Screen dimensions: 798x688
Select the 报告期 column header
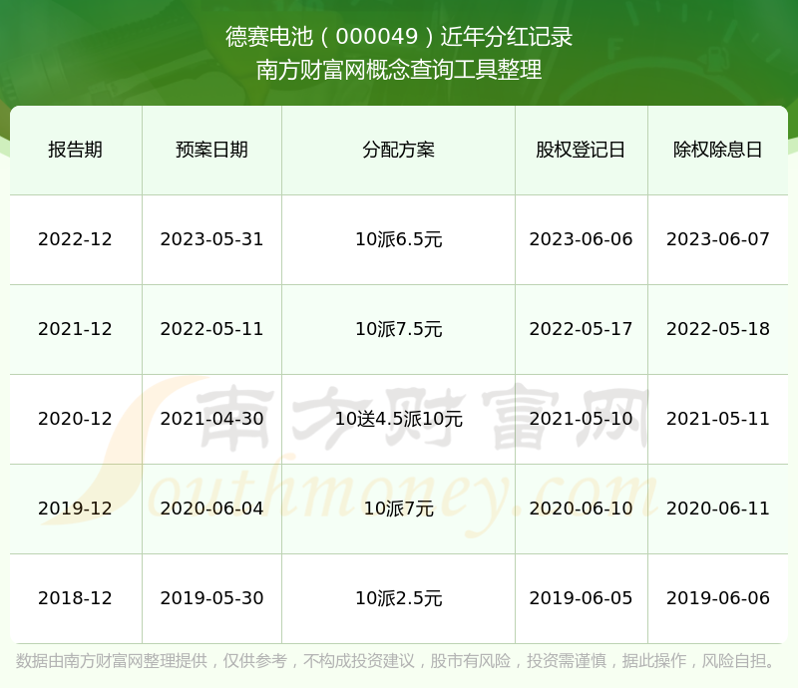coord(76,150)
